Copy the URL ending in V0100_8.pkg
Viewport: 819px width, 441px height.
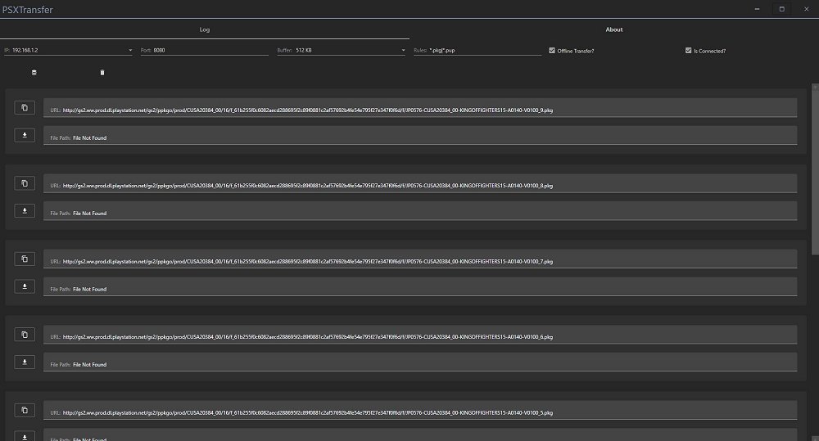coord(25,183)
